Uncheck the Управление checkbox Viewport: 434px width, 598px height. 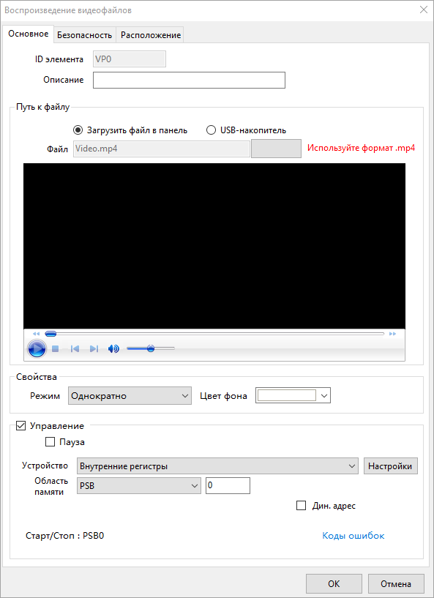(x=20, y=425)
